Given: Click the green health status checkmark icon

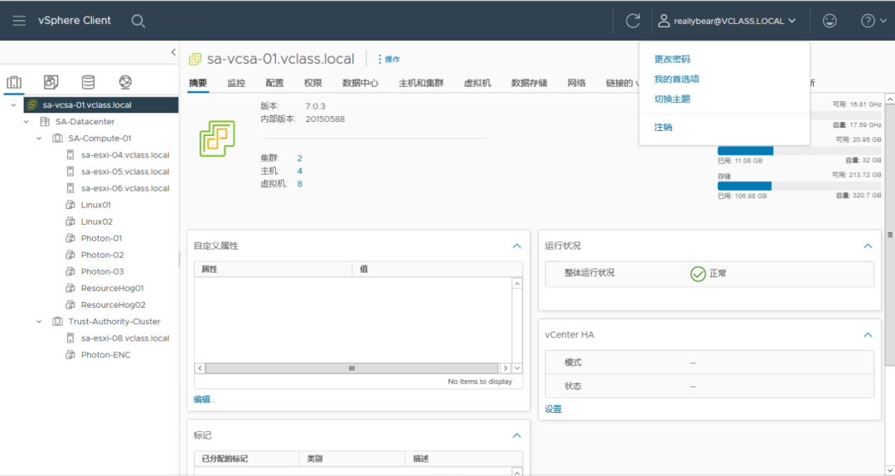Looking at the screenshot, I should (698, 274).
